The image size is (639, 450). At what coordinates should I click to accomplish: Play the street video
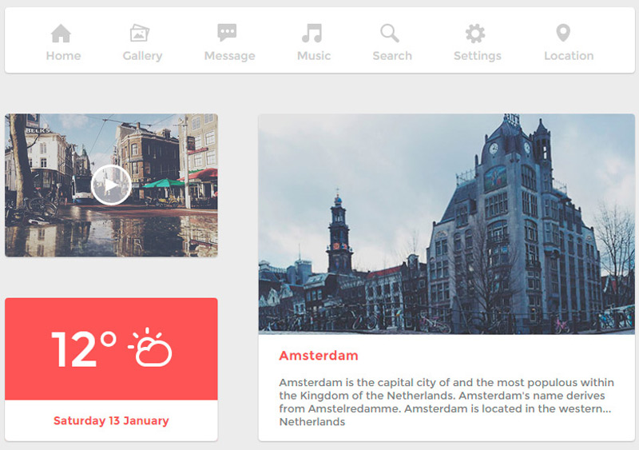pos(111,185)
